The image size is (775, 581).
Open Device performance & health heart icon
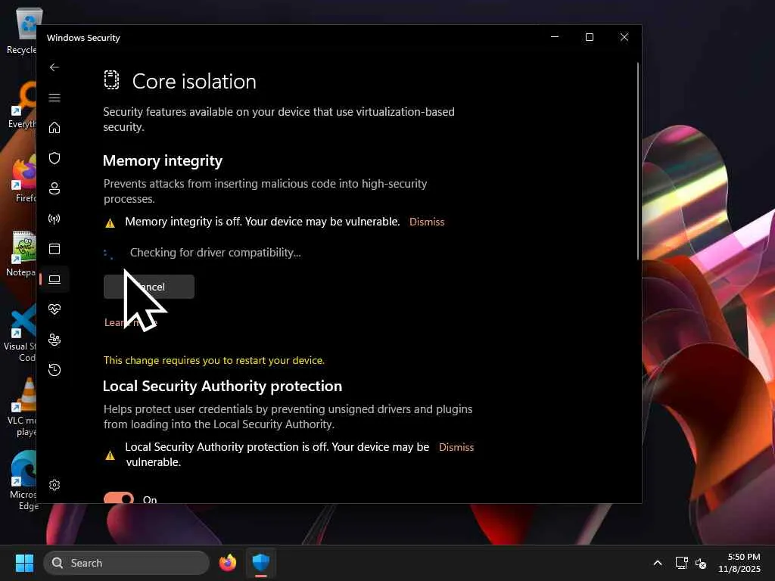pyautogui.click(x=54, y=309)
